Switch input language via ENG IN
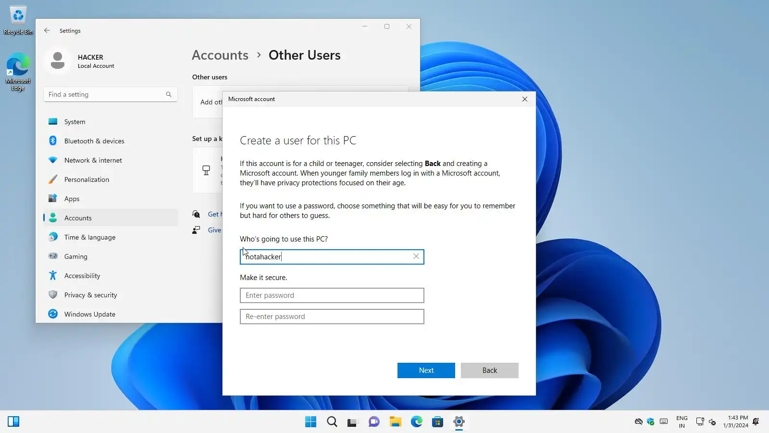769x433 pixels. point(682,422)
